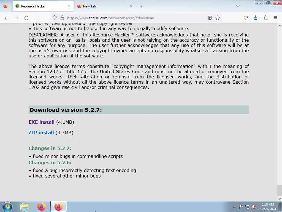Image resolution: width=282 pixels, height=212 pixels.
Task: Go back with the browser back arrow
Action: coord(7,18)
